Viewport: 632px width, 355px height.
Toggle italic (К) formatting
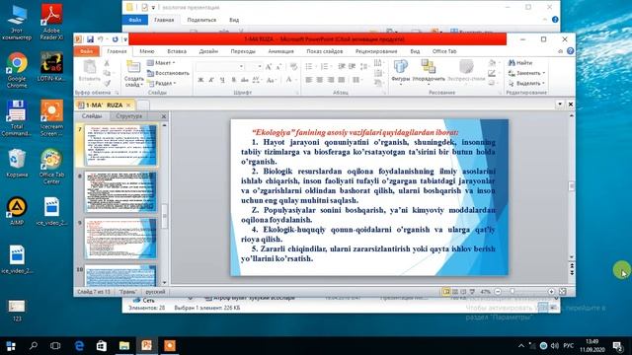coord(211,80)
